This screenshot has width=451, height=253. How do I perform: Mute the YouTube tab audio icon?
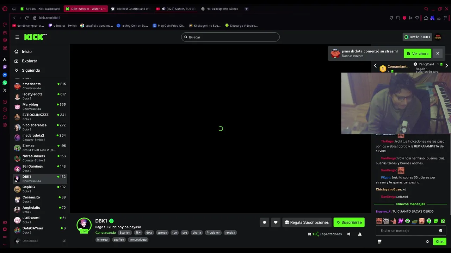click(x=163, y=9)
